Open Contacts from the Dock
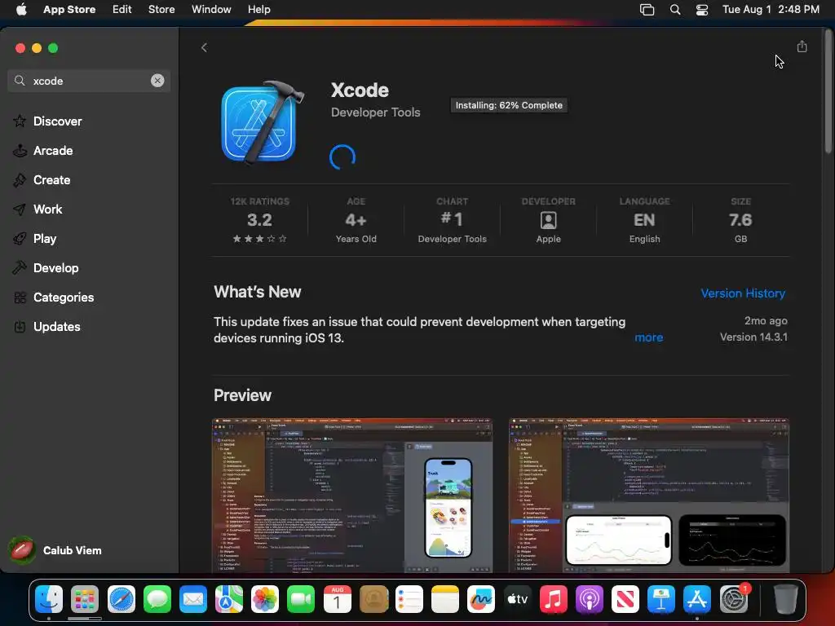The width and height of the screenshot is (835, 626). click(x=373, y=599)
